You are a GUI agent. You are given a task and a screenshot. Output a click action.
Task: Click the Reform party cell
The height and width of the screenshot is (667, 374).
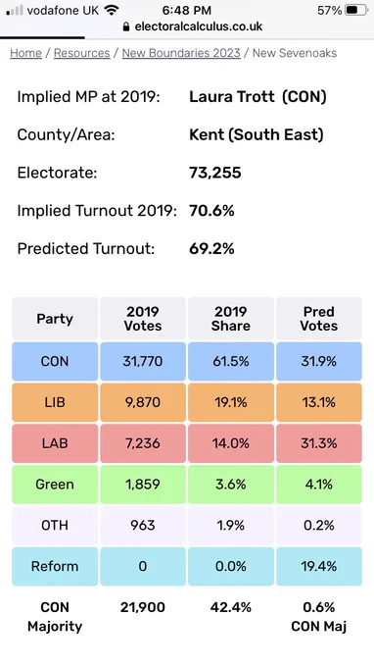pos(55,566)
